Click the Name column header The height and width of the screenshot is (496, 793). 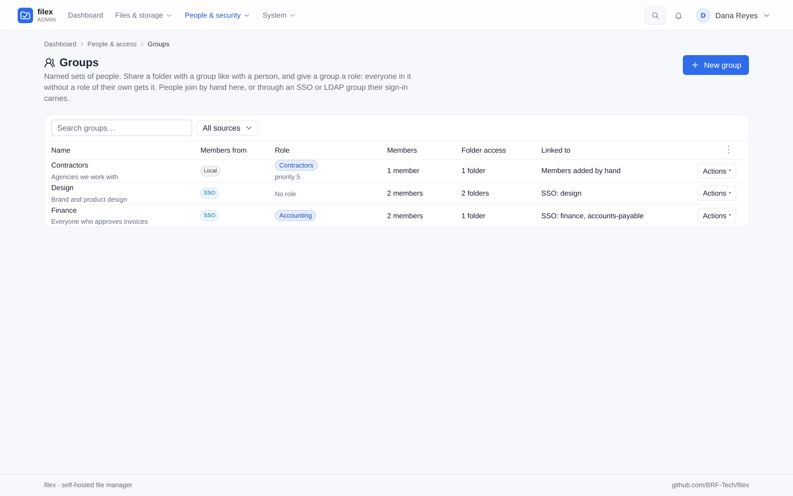61,150
